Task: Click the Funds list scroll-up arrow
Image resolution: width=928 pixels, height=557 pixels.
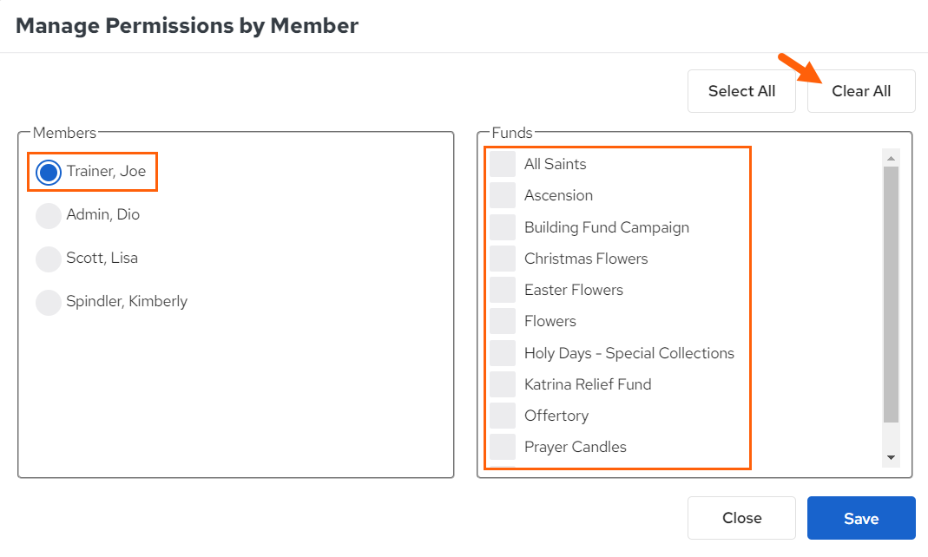Action: click(891, 158)
